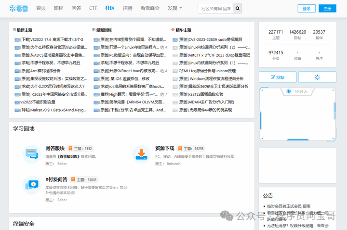Open post PC微信逆向 in 最新回复

pyautogui.click(x=133, y=55)
